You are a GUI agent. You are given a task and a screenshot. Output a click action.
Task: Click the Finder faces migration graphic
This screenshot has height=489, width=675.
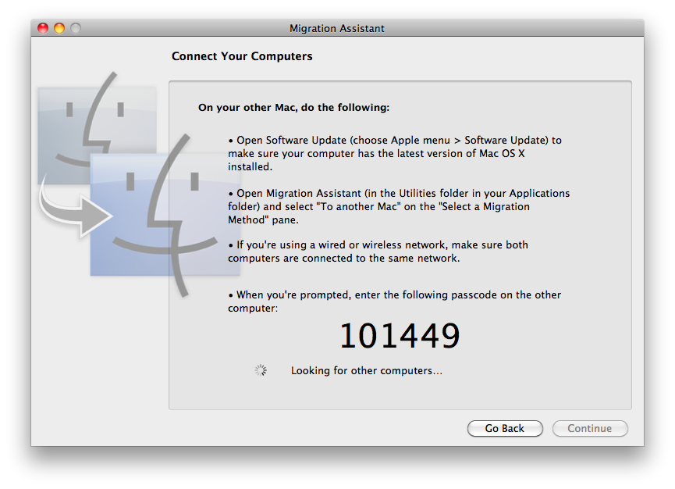138,184
